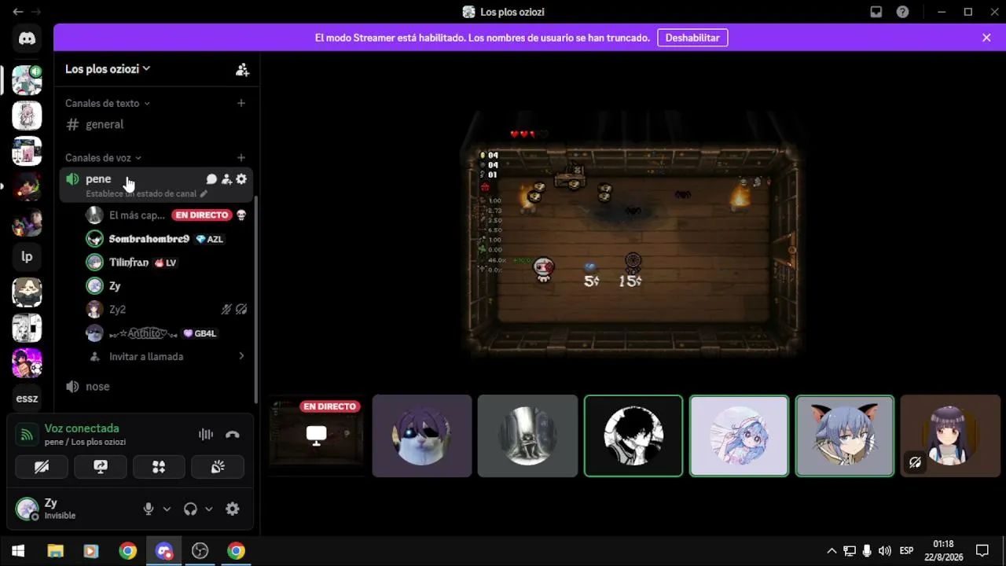The height and width of the screenshot is (566, 1006).
Task: Select the black-and-white manga avatar participant tile
Action: point(633,436)
